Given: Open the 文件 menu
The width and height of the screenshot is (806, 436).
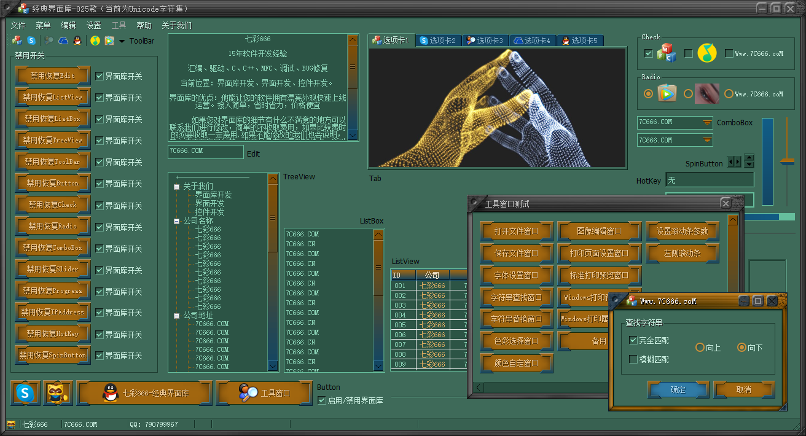Looking at the screenshot, I should pos(18,25).
